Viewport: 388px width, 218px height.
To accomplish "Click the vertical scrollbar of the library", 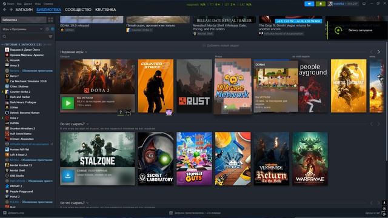I will coord(387,101).
